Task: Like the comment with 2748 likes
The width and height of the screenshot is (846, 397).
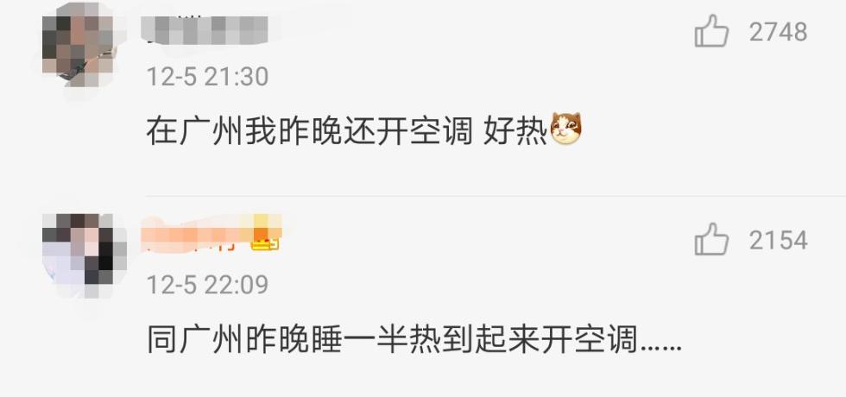Action: coord(711,31)
